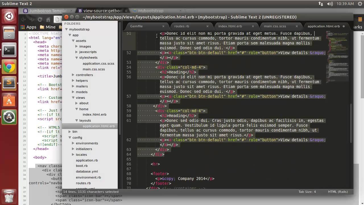Image resolution: width=364 pixels, height=205 pixels.
Task: Switch to Mybootstrap tab in Chrome
Action: point(151,11)
